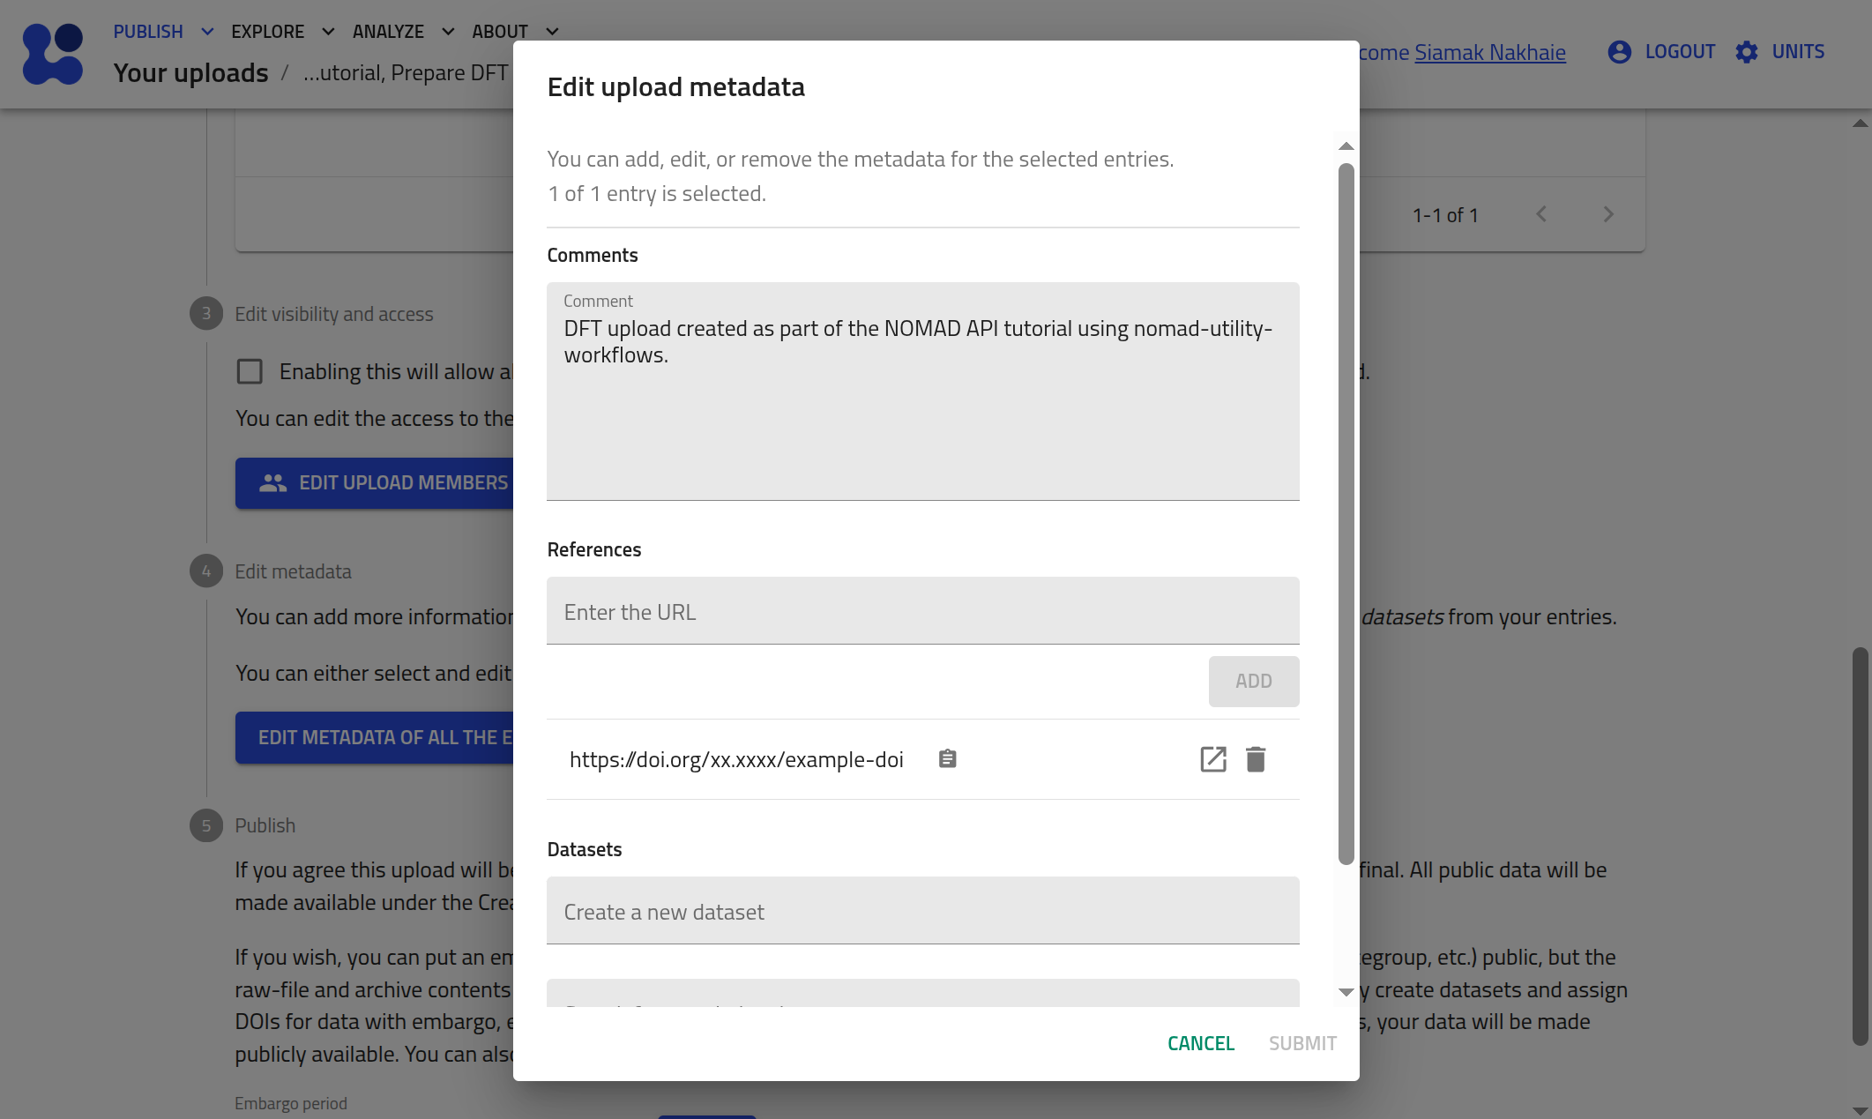Go to previous page of entries
Viewport: 1872px width, 1119px height.
coord(1541,213)
